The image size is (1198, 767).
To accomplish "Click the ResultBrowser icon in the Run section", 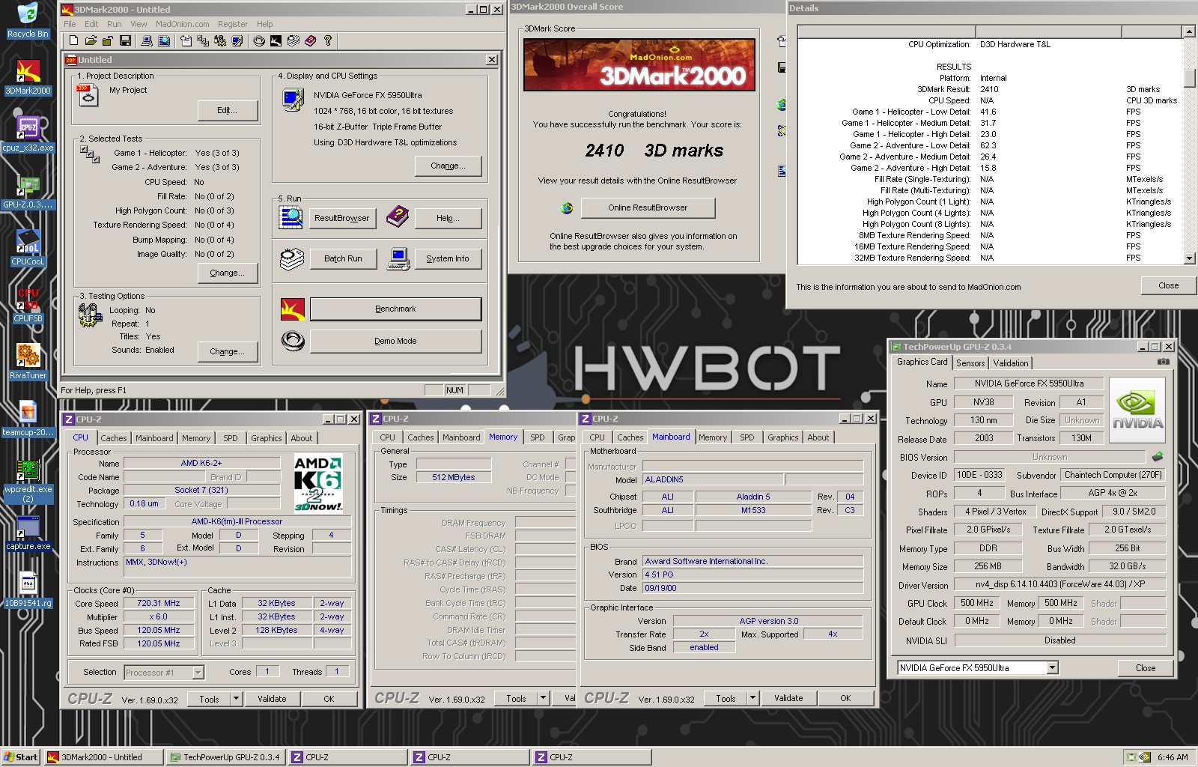I will (x=291, y=217).
